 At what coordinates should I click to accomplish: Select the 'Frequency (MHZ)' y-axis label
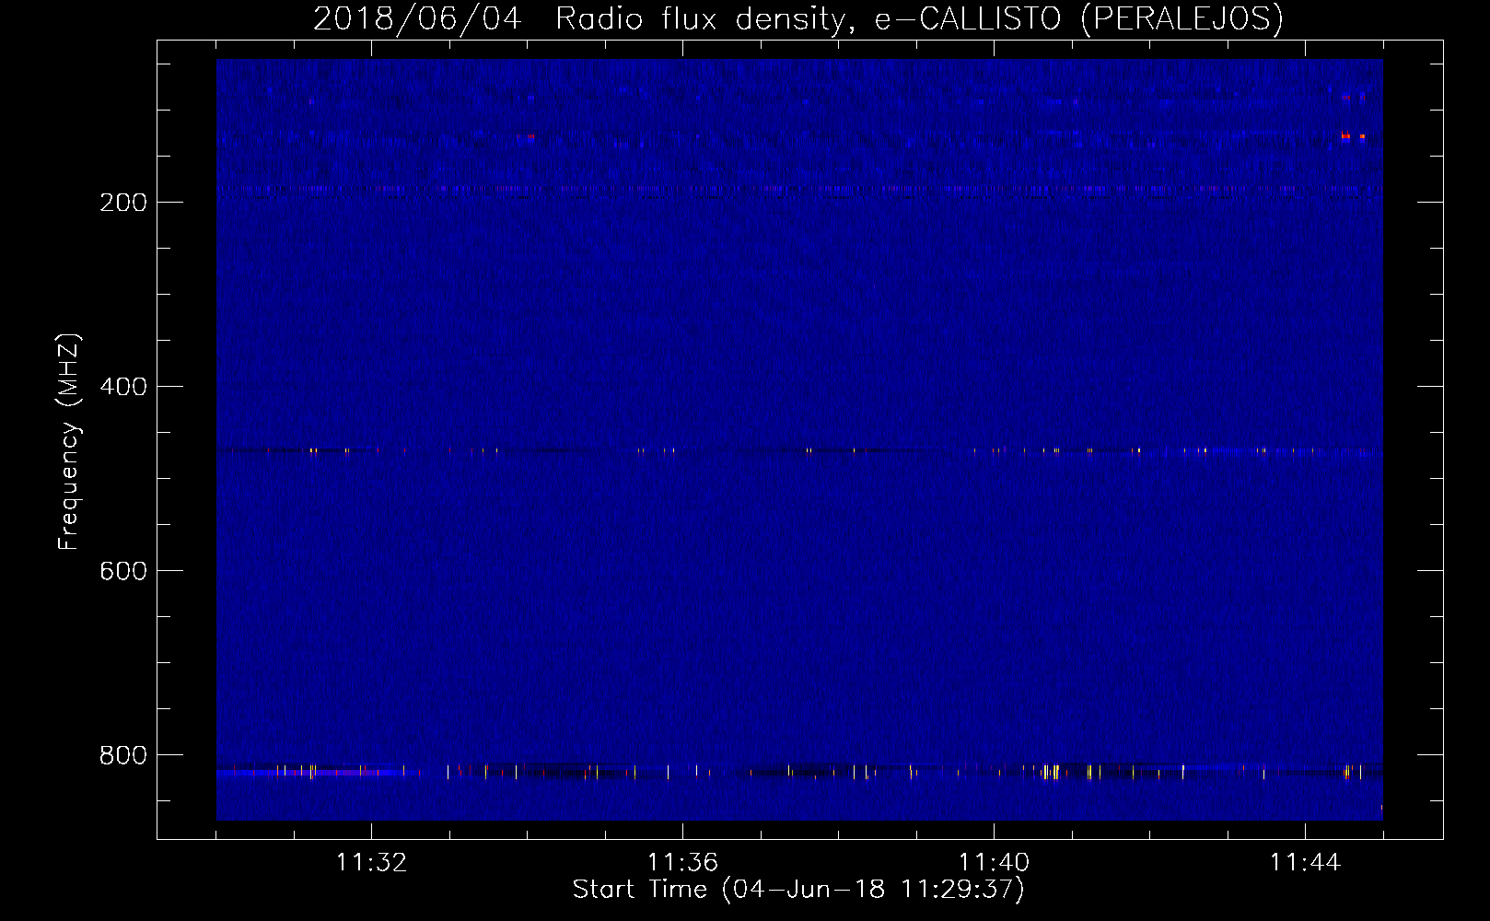pyautogui.click(x=69, y=441)
